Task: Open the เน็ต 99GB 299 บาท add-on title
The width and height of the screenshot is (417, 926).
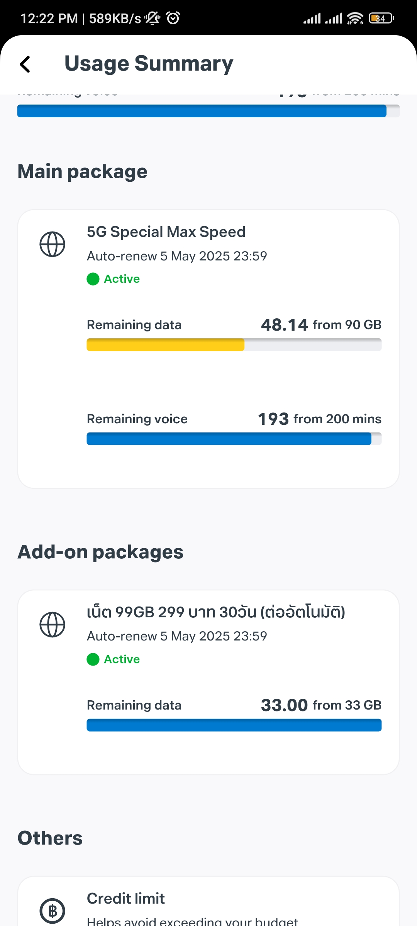Action: coord(215,612)
